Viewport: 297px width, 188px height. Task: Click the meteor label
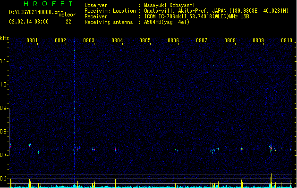pyautogui.click(x=67, y=15)
